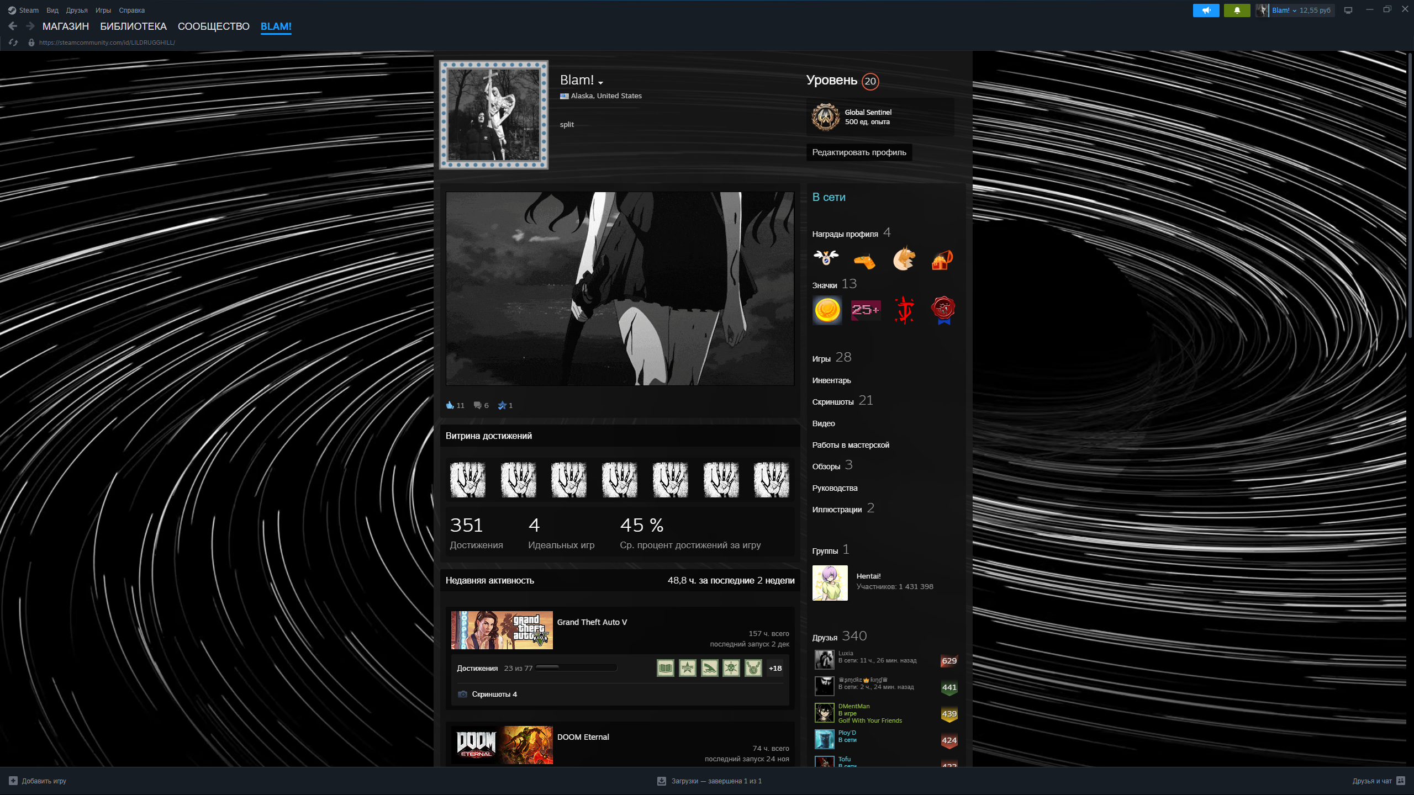Screen dimensions: 1414x795
Task: Open the Hentai! group link
Action: (868, 576)
